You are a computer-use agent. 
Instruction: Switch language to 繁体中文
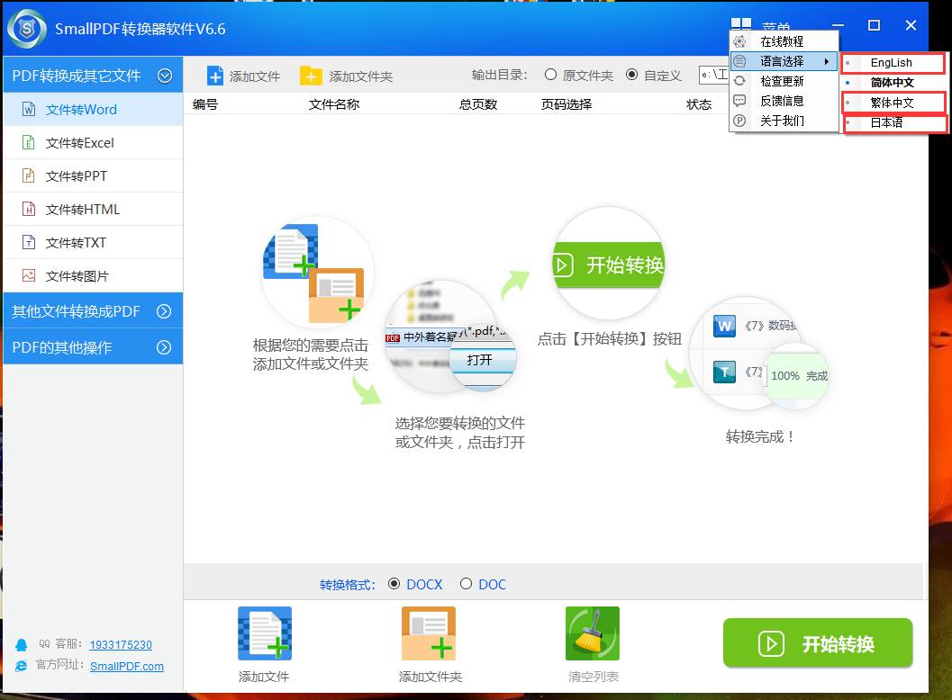pos(893,103)
